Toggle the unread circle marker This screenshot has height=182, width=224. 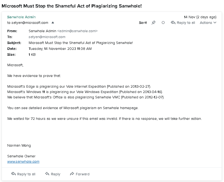coord(163,23)
